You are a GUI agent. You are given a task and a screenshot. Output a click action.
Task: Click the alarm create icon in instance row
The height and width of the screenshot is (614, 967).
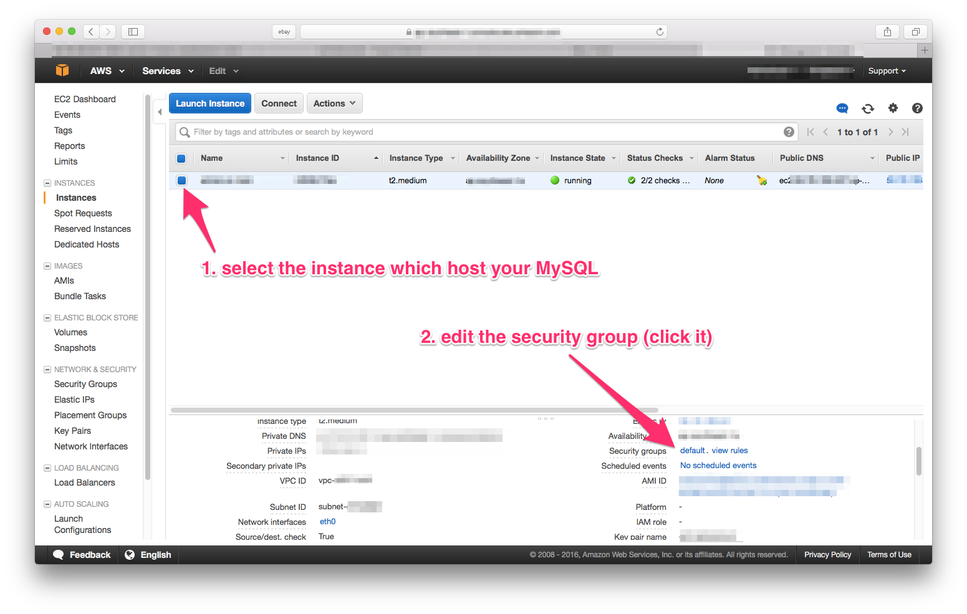761,180
